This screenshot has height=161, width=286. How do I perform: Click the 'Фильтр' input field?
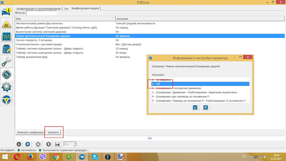click(x=41, y=13)
